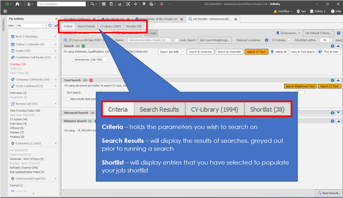Click the refresh icon beside the User dropdown
The width and height of the screenshot is (343, 198).
(x=50, y=26)
